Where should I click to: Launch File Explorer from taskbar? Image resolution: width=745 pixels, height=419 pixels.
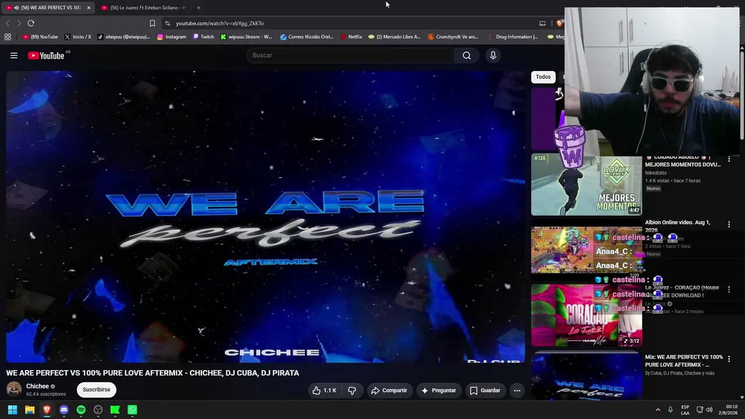[30, 410]
